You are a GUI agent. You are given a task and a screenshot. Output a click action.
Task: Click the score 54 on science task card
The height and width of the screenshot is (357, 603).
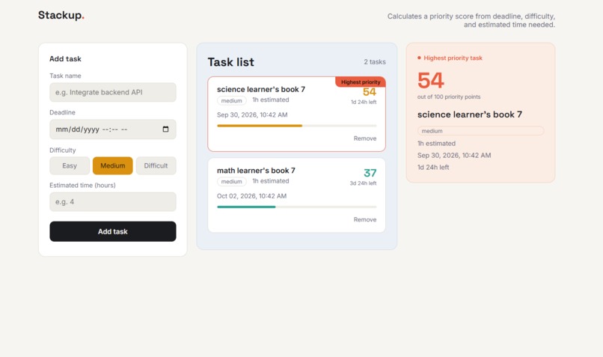coord(369,92)
